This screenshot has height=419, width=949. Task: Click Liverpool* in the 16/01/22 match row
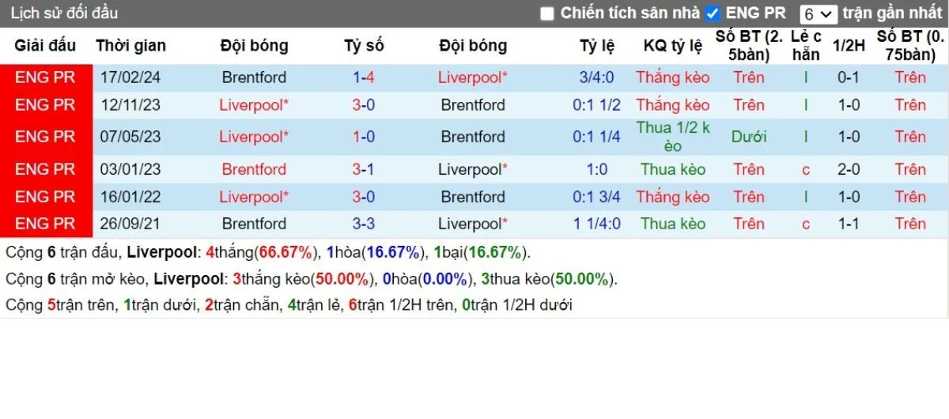(x=254, y=197)
